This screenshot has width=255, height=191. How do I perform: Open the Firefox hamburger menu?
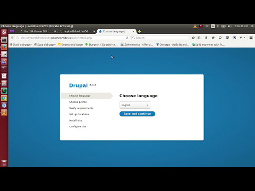click(251, 38)
